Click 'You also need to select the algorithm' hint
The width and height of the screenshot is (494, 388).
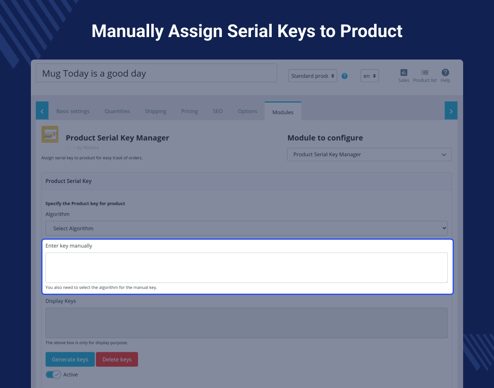click(101, 287)
